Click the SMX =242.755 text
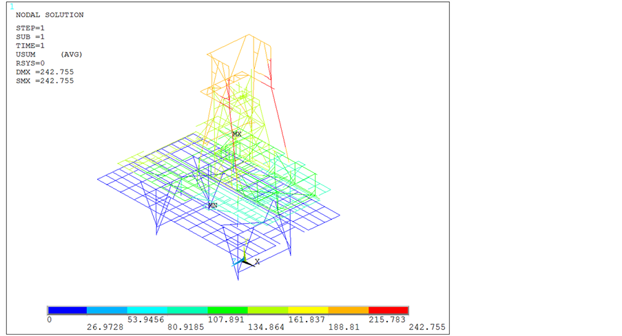 45,81
